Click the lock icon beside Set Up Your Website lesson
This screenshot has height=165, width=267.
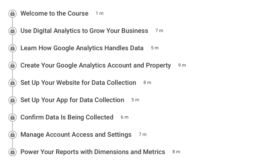tap(13, 82)
